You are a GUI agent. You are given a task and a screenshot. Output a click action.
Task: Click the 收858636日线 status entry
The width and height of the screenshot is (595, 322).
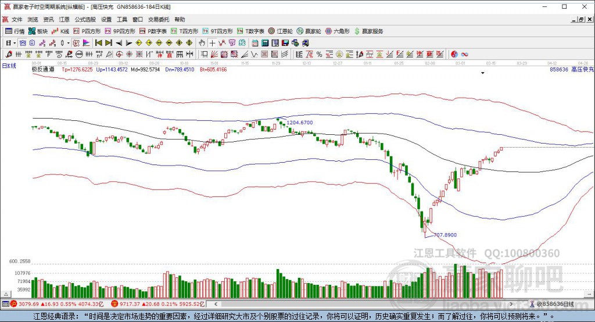tap(552, 304)
